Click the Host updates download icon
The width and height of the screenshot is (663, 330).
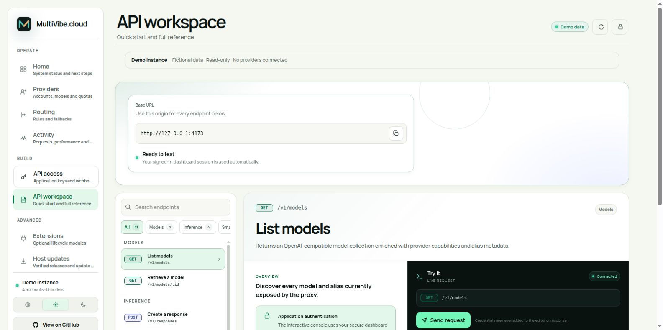[23, 262]
